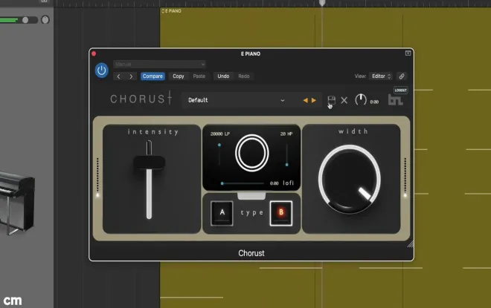Click the electric piano instrument image

point(17,203)
